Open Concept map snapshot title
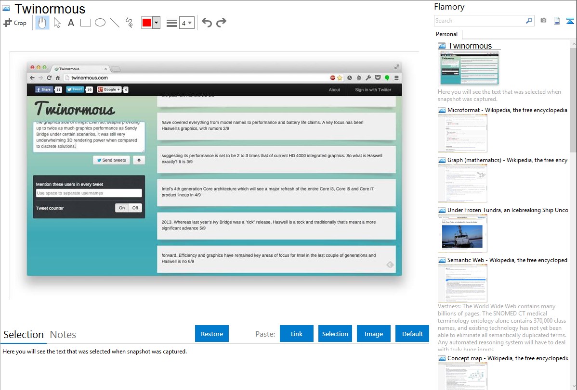The image size is (577, 390). 507,358
